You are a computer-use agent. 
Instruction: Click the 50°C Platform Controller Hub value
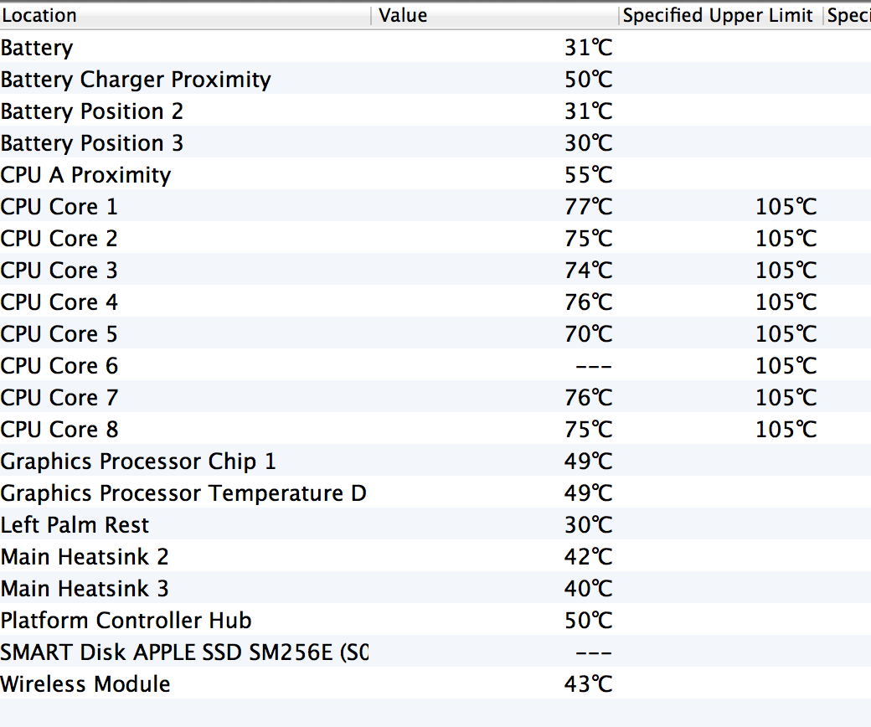click(588, 621)
